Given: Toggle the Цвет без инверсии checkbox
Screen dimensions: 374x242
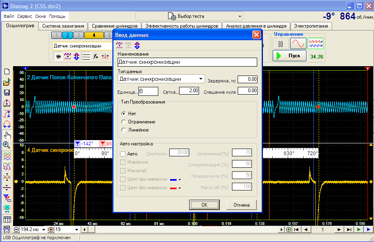Looking at the screenshot, I should click(122, 188).
